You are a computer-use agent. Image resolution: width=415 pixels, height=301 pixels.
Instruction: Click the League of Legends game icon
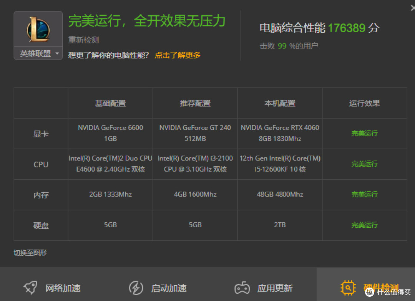[38, 29]
